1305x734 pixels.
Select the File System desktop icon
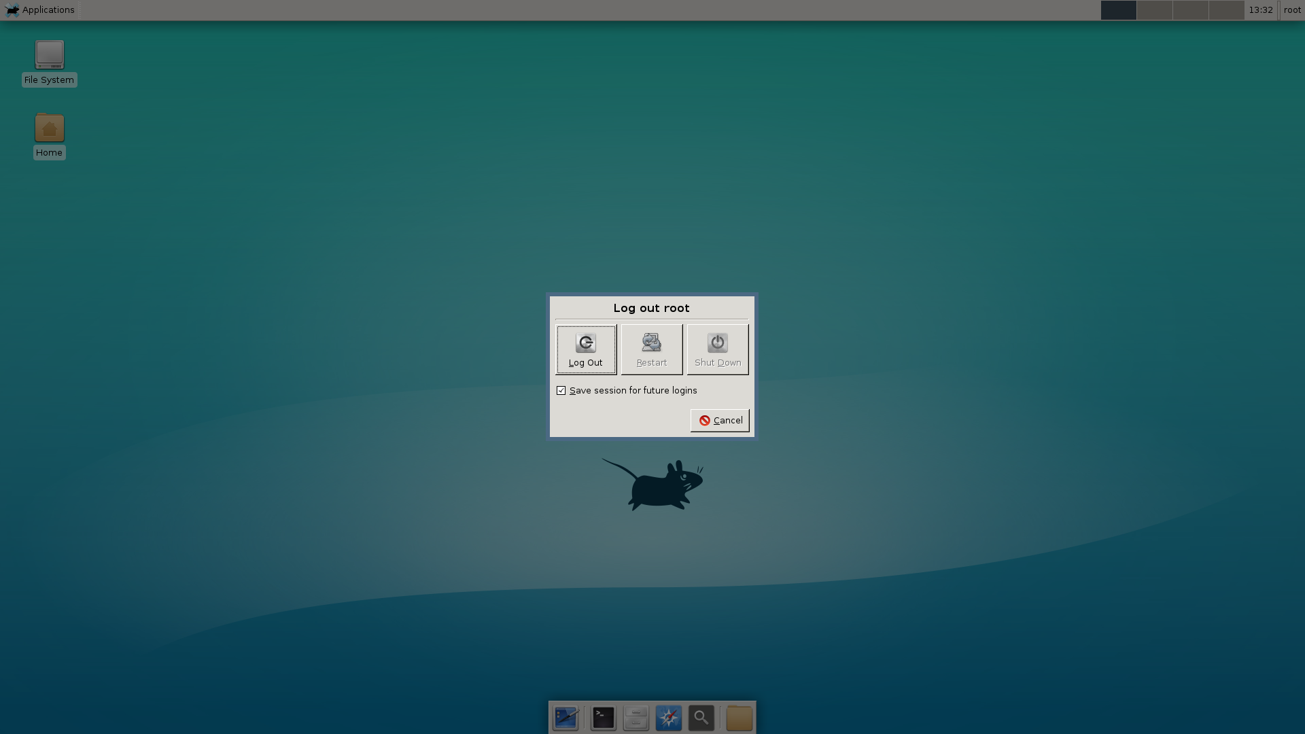[49, 63]
